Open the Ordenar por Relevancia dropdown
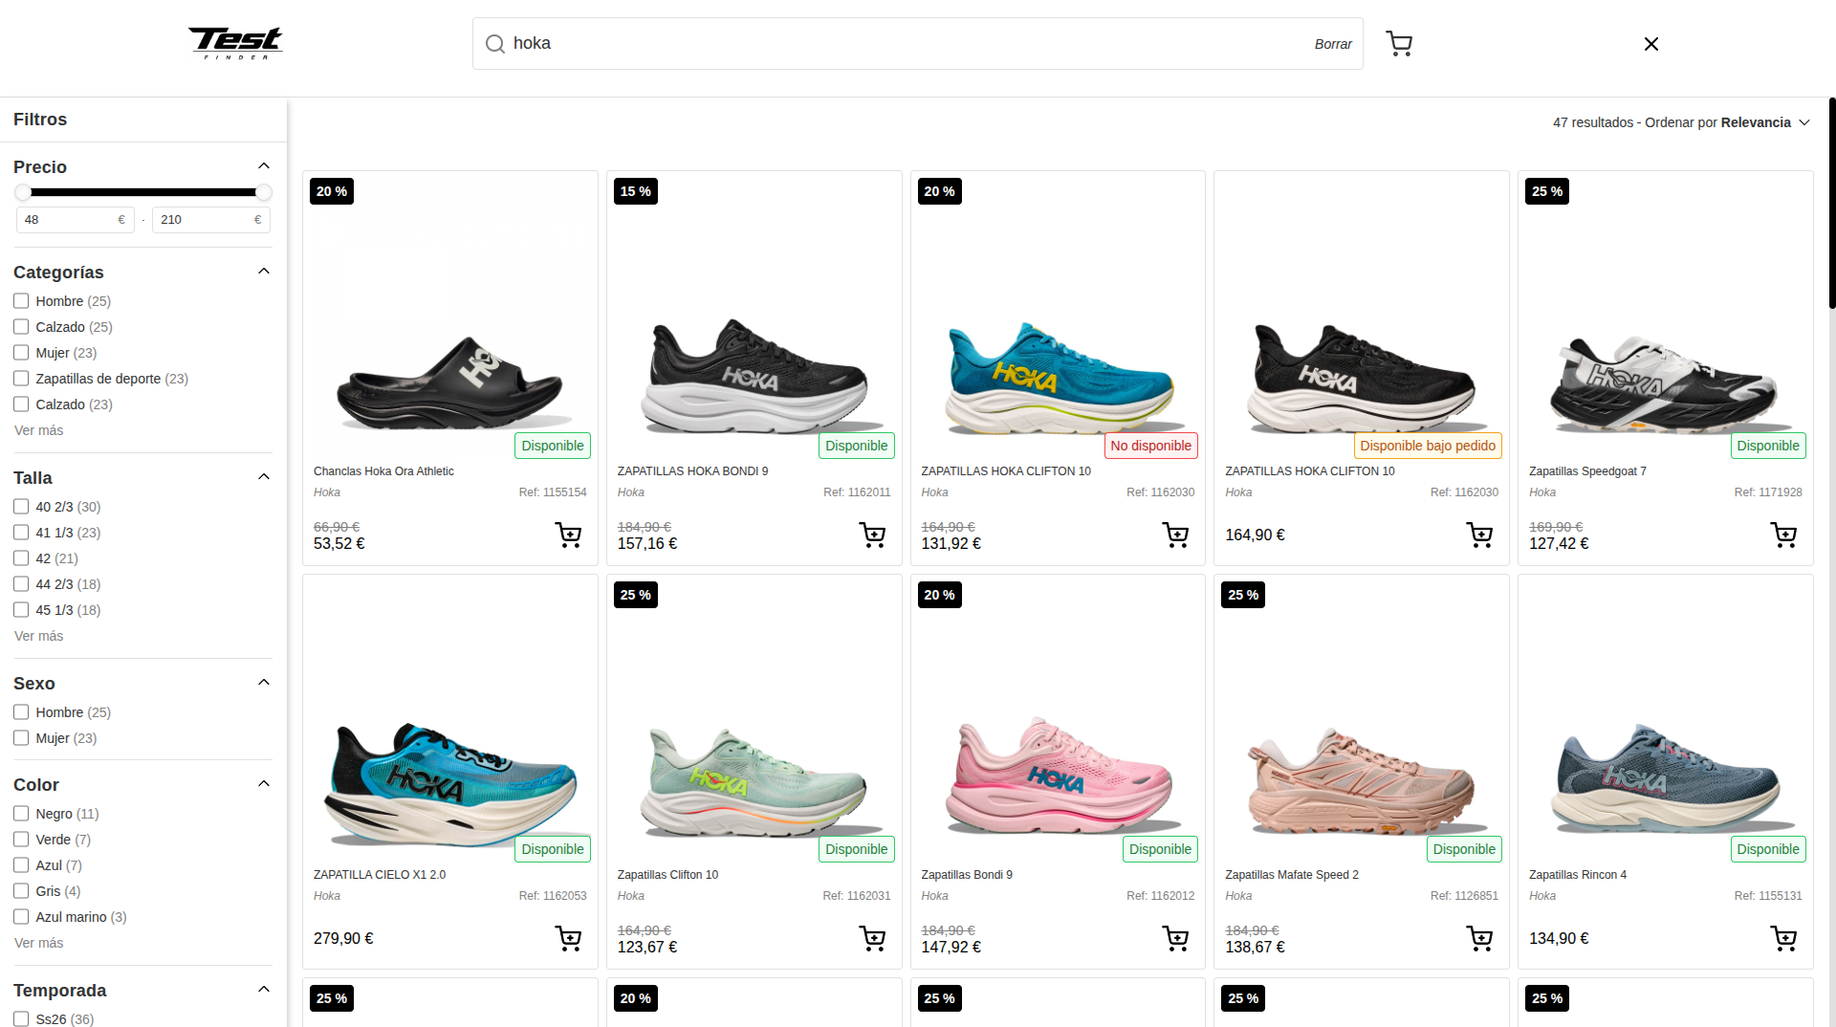 coord(1681,122)
